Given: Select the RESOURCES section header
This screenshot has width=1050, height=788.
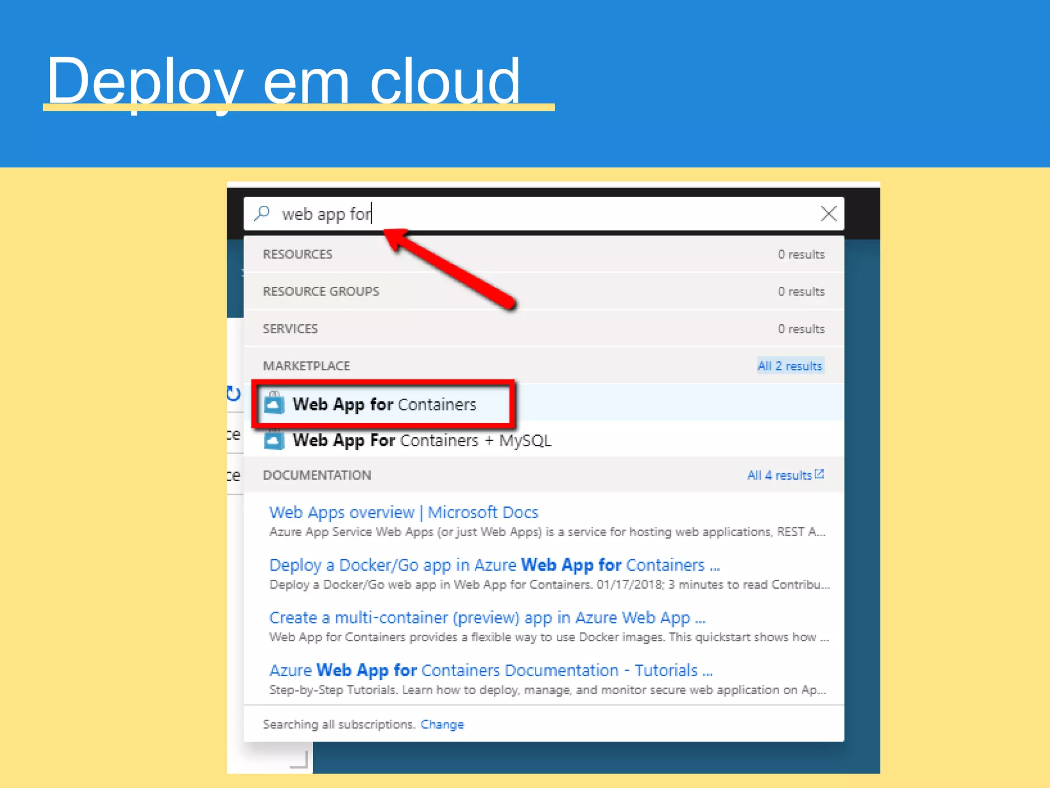Looking at the screenshot, I should point(297,254).
